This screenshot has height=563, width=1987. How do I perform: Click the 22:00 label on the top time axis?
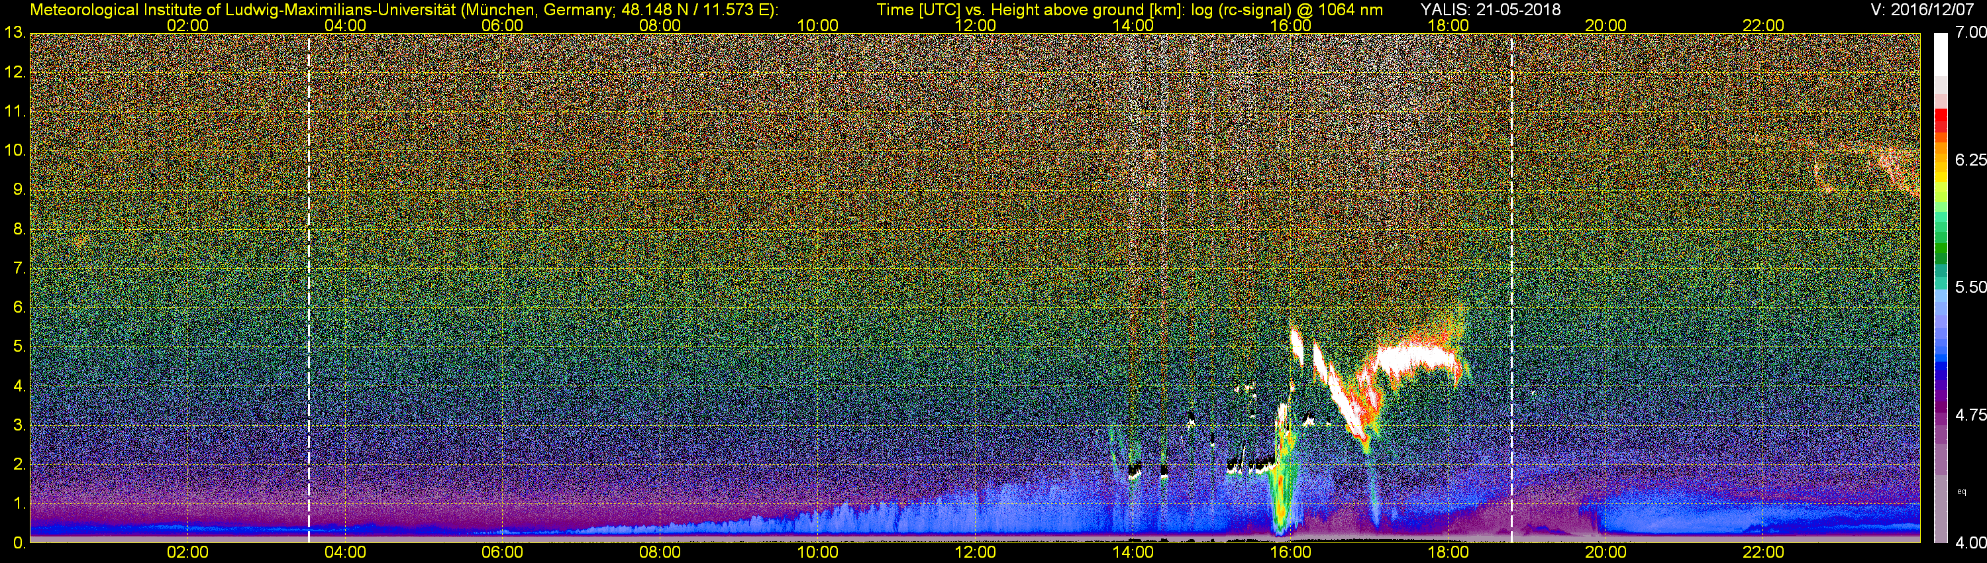point(1763,25)
